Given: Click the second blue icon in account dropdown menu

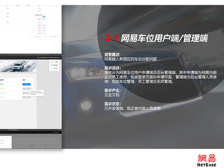Looking at the screenshot, I should (x=52, y=65).
